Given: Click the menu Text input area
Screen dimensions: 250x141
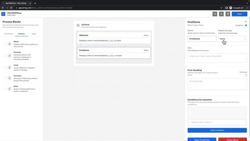Looking at the screenshot, I should pos(217,58).
